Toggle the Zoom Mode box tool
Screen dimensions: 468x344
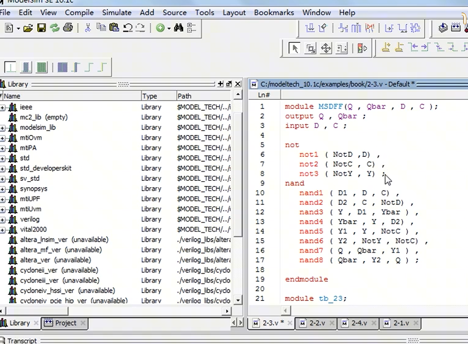tap(310, 48)
